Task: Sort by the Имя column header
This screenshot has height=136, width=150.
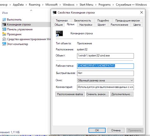Action: (x=5, y=13)
